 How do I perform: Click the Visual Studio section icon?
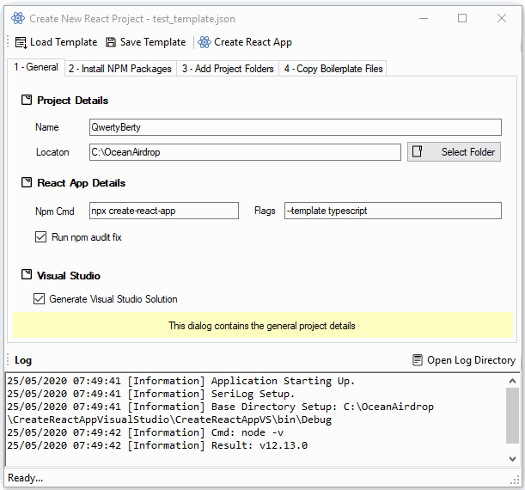pos(27,274)
